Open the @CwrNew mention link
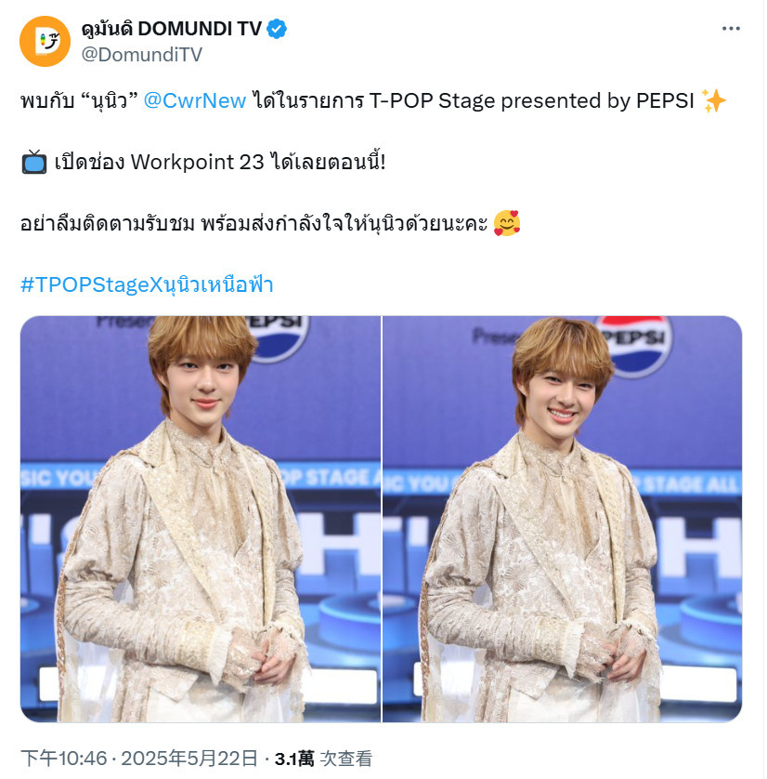The image size is (767, 779). [195, 100]
